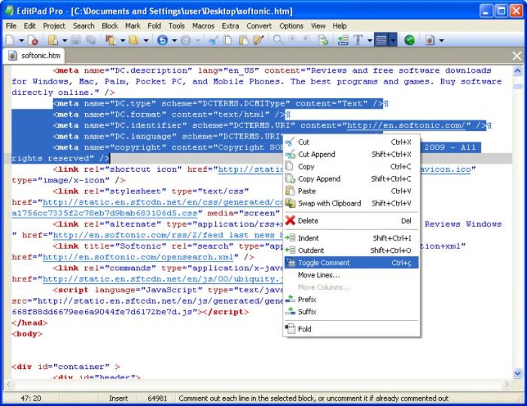The height and width of the screenshot is (406, 527).
Task: Choose Copy Append in context menu
Action: point(351,178)
